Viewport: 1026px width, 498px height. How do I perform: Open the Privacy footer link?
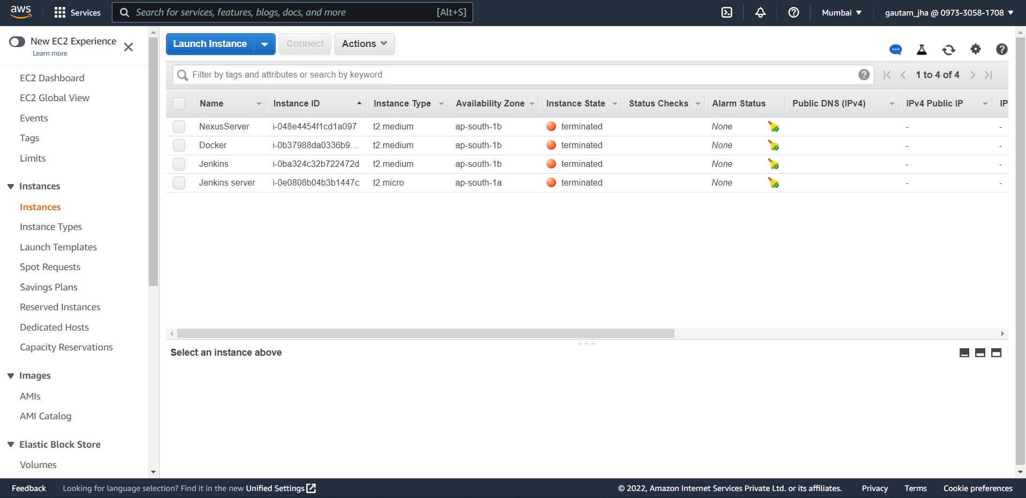(875, 488)
